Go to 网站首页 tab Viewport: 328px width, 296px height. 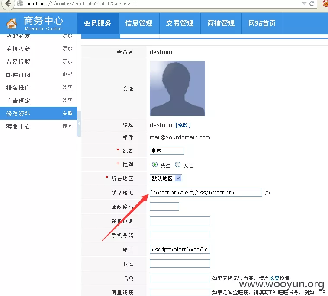(262, 23)
